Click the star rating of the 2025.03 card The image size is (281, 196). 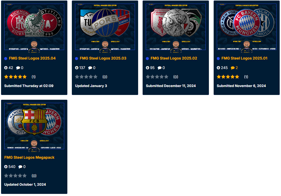click(86, 77)
